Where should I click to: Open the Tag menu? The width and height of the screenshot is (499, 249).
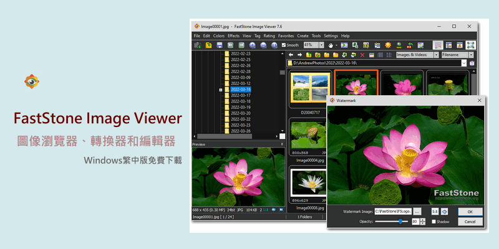point(257,36)
